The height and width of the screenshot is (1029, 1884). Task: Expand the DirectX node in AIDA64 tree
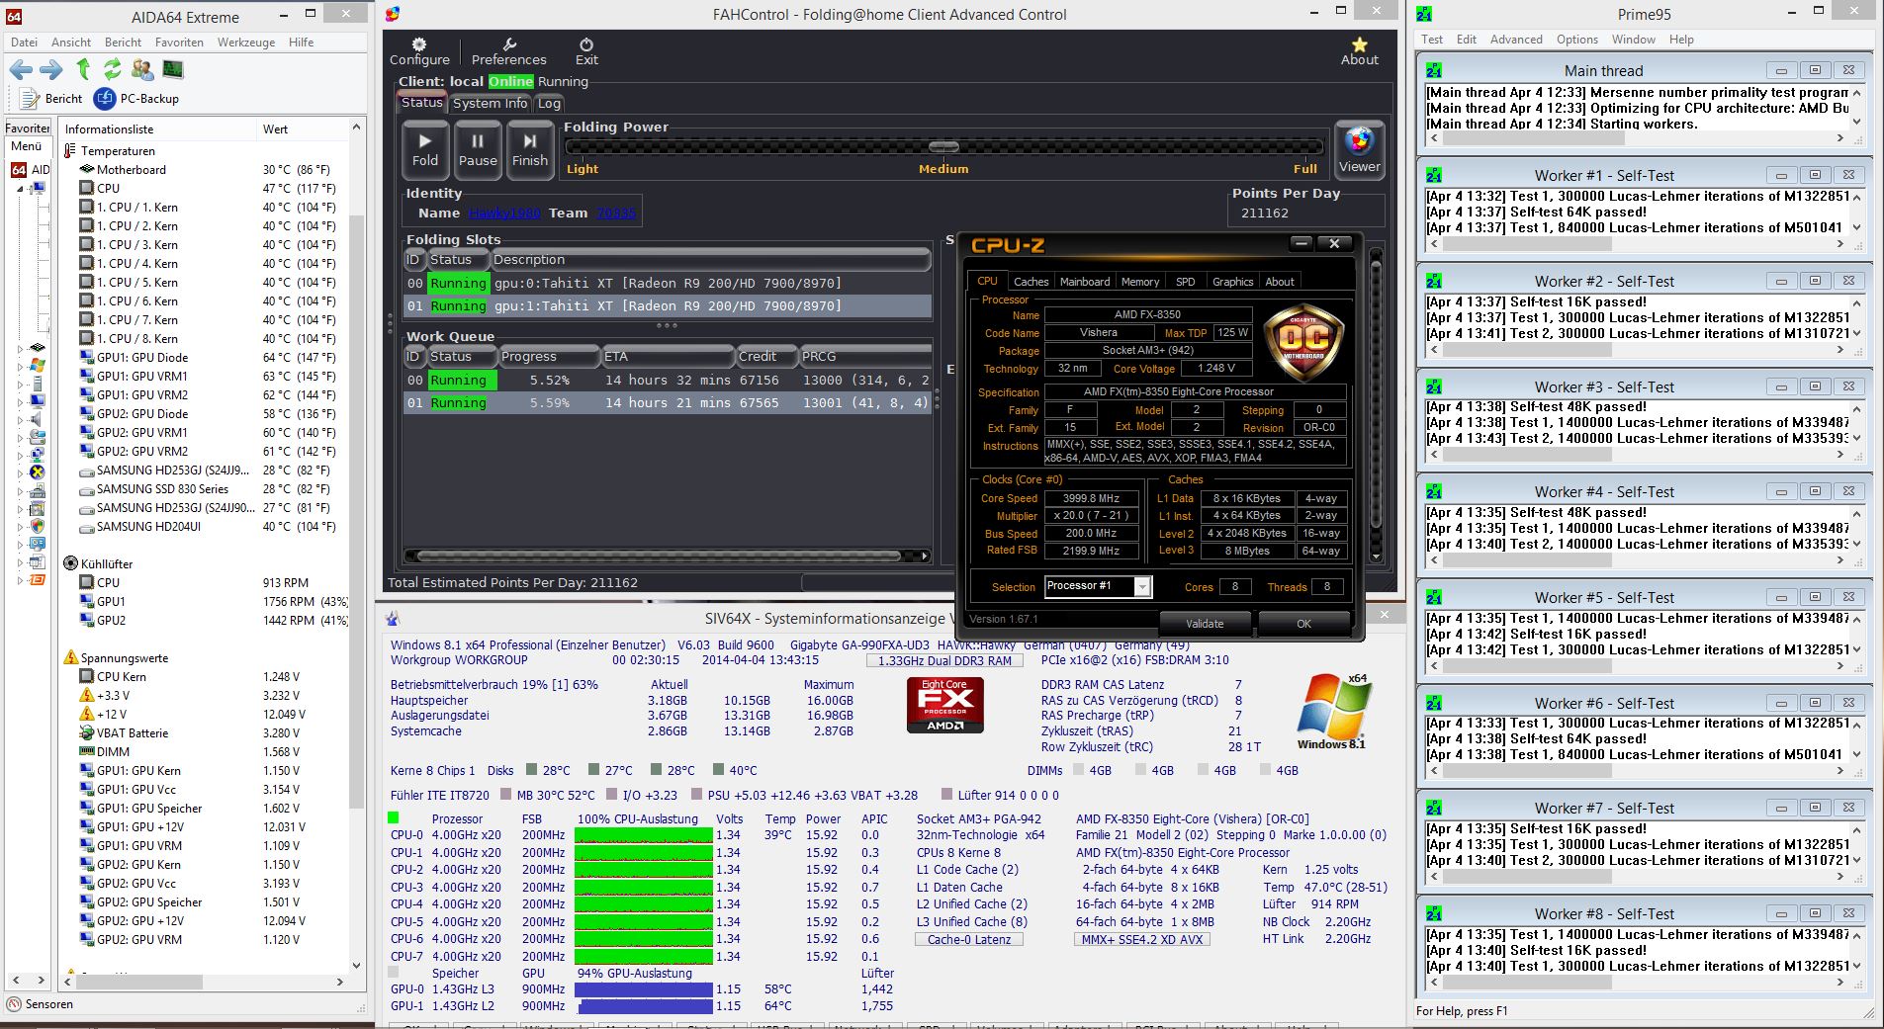coord(19,472)
